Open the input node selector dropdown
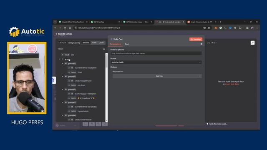This screenshot has width=267, height=150. pyautogui.click(x=74, y=43)
